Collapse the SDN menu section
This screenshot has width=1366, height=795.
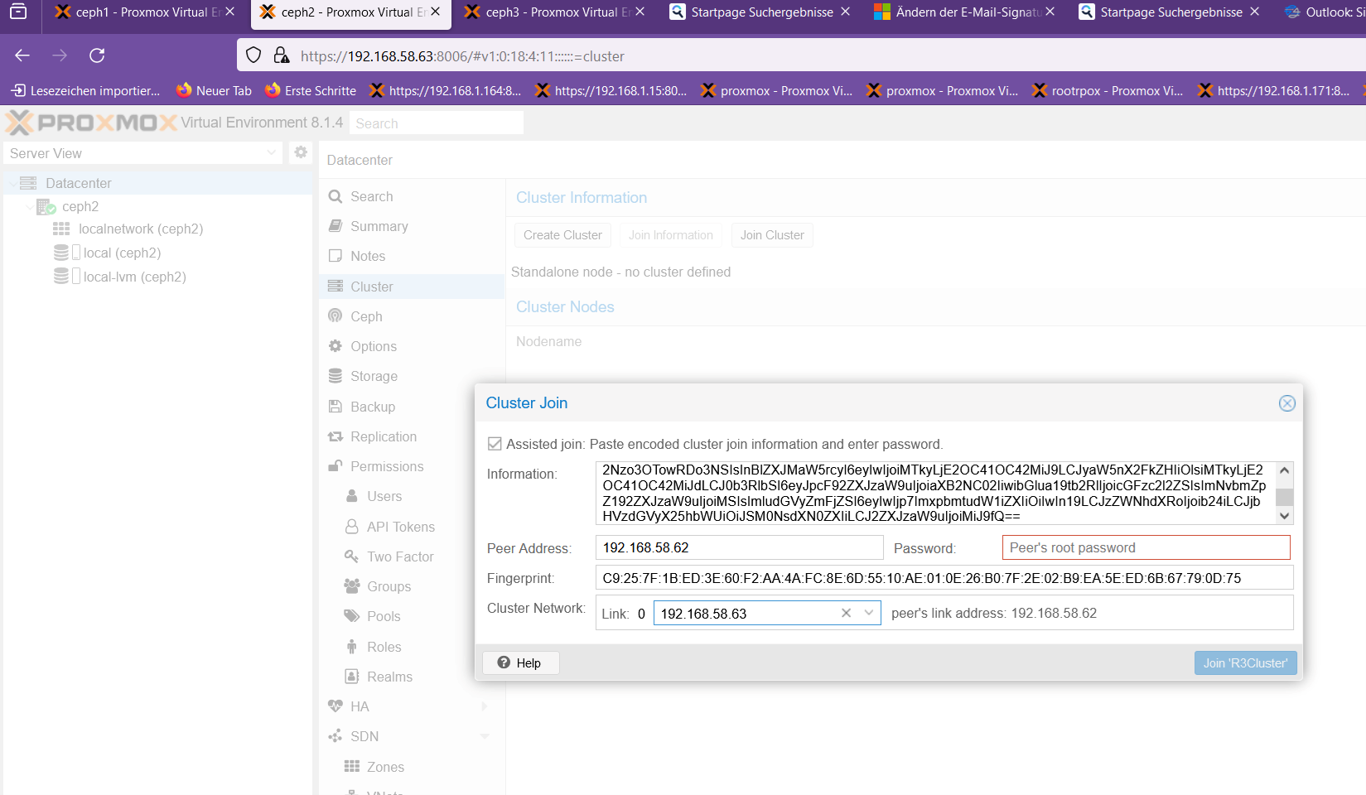pos(485,736)
